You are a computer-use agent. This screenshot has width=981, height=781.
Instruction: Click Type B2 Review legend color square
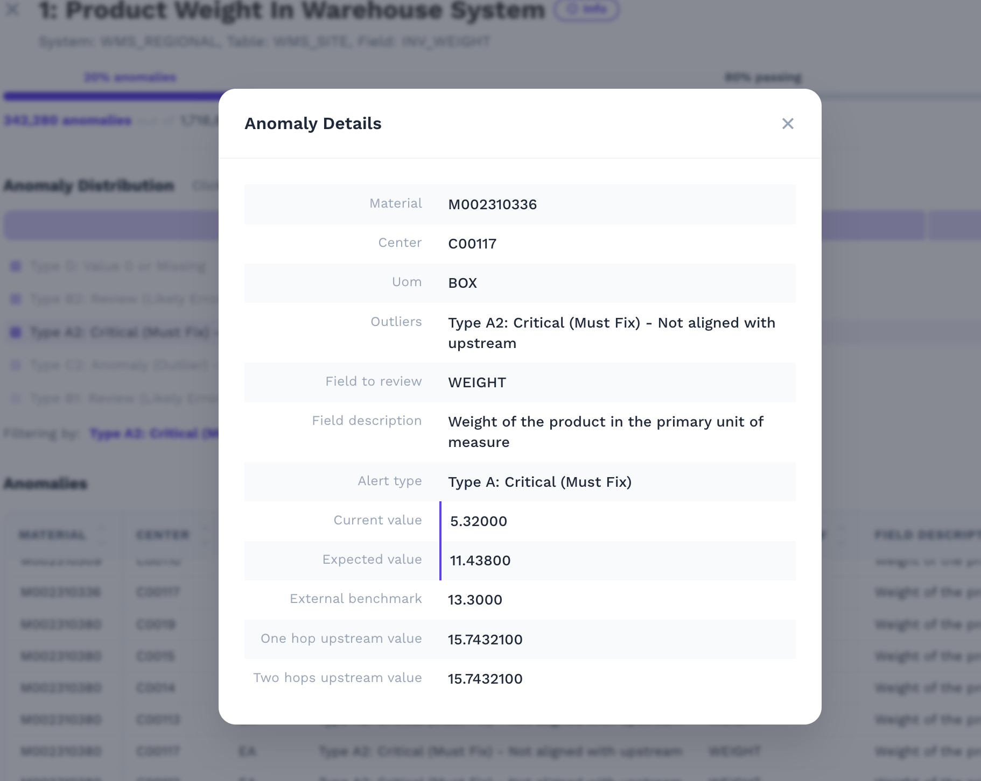point(16,299)
